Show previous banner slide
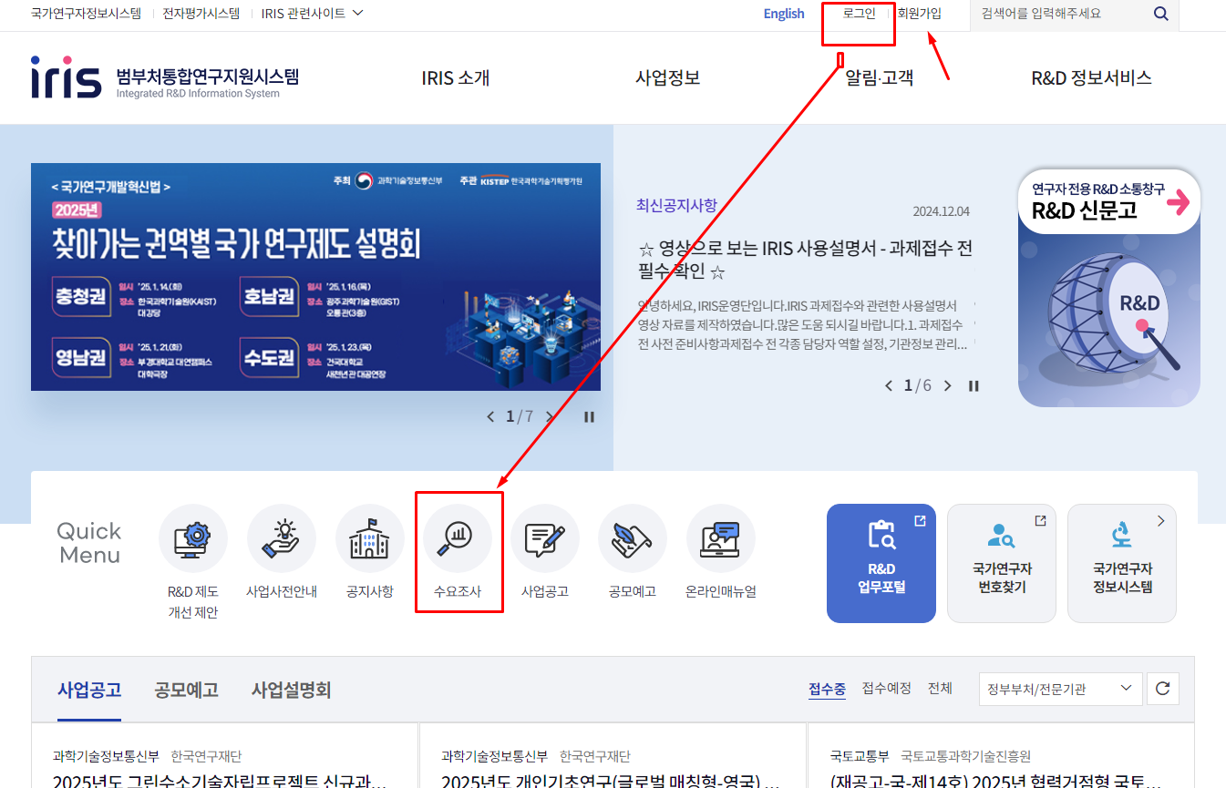1226x788 pixels. [490, 417]
